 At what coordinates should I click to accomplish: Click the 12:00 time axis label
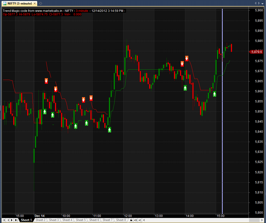tap(128, 216)
